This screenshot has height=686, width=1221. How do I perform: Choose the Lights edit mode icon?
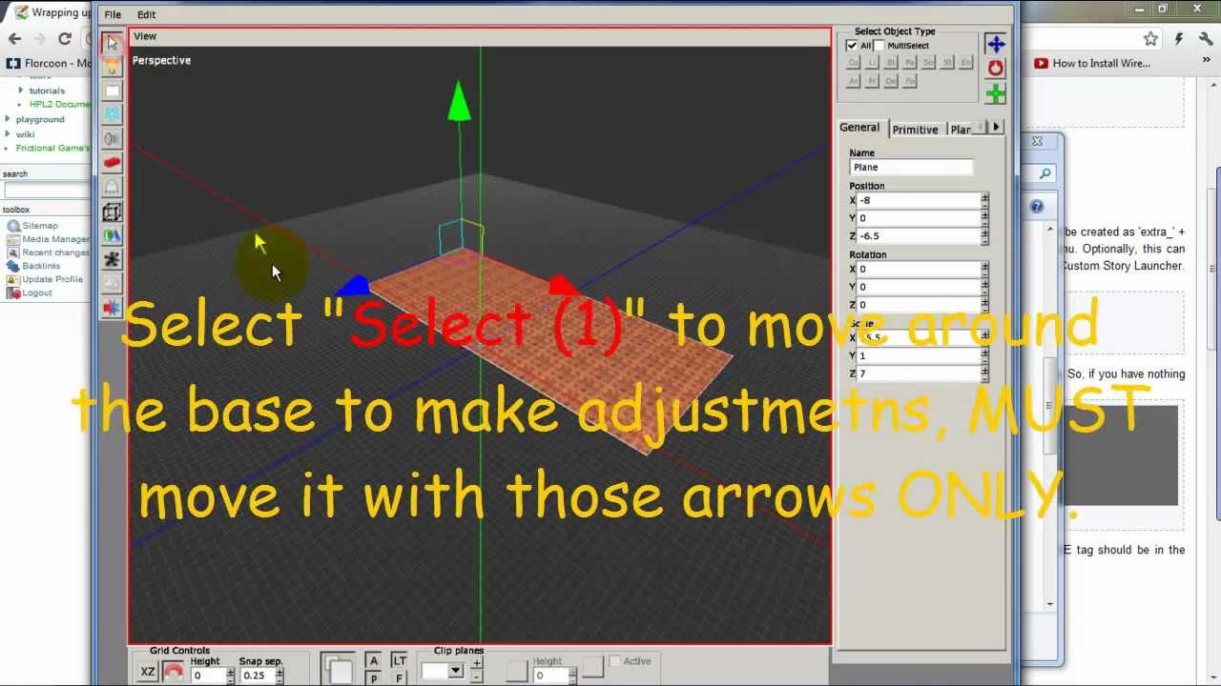112,67
